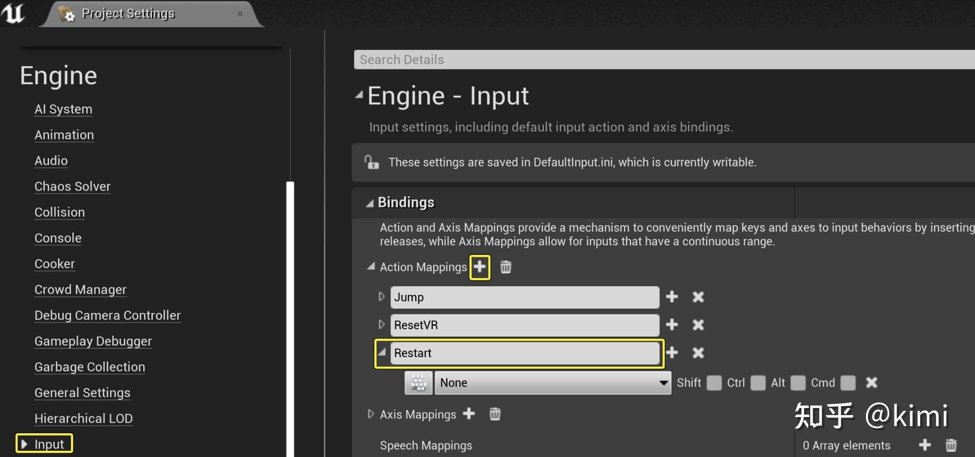Remove the ResetVR action mapping
Screen dimensions: 975x457
(x=698, y=325)
